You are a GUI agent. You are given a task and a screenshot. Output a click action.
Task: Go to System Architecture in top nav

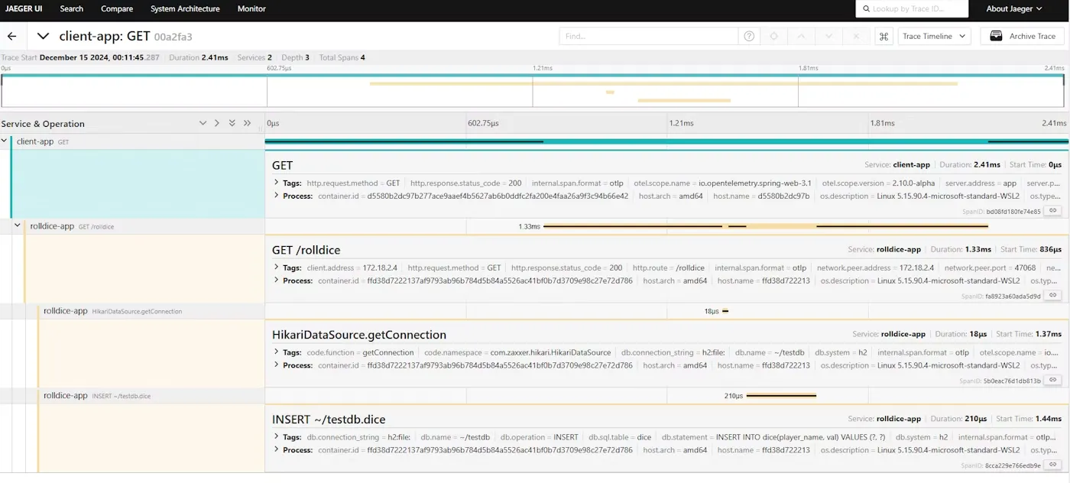click(185, 9)
